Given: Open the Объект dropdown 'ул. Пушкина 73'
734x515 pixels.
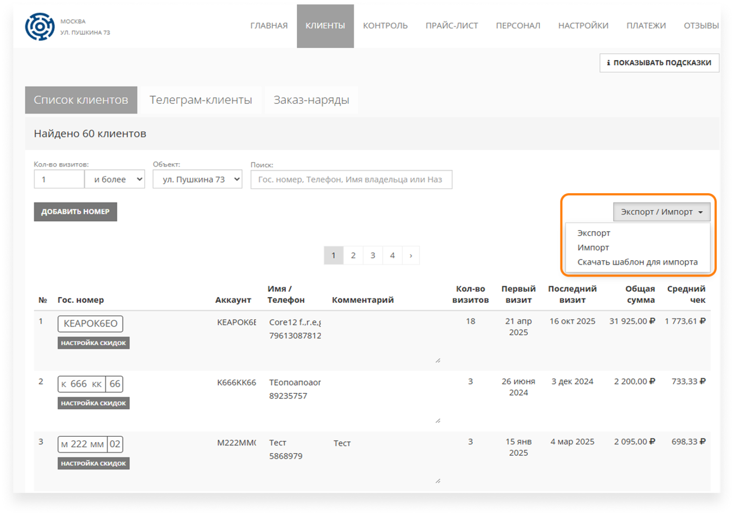Looking at the screenshot, I should (x=197, y=179).
